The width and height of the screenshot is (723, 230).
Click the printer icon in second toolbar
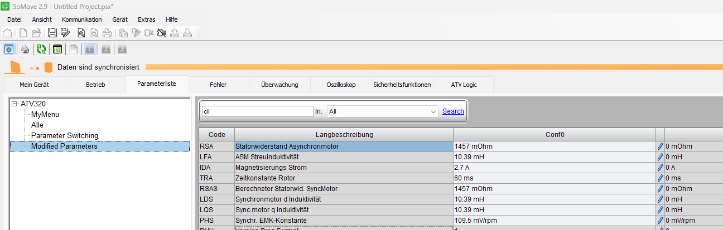25,49
